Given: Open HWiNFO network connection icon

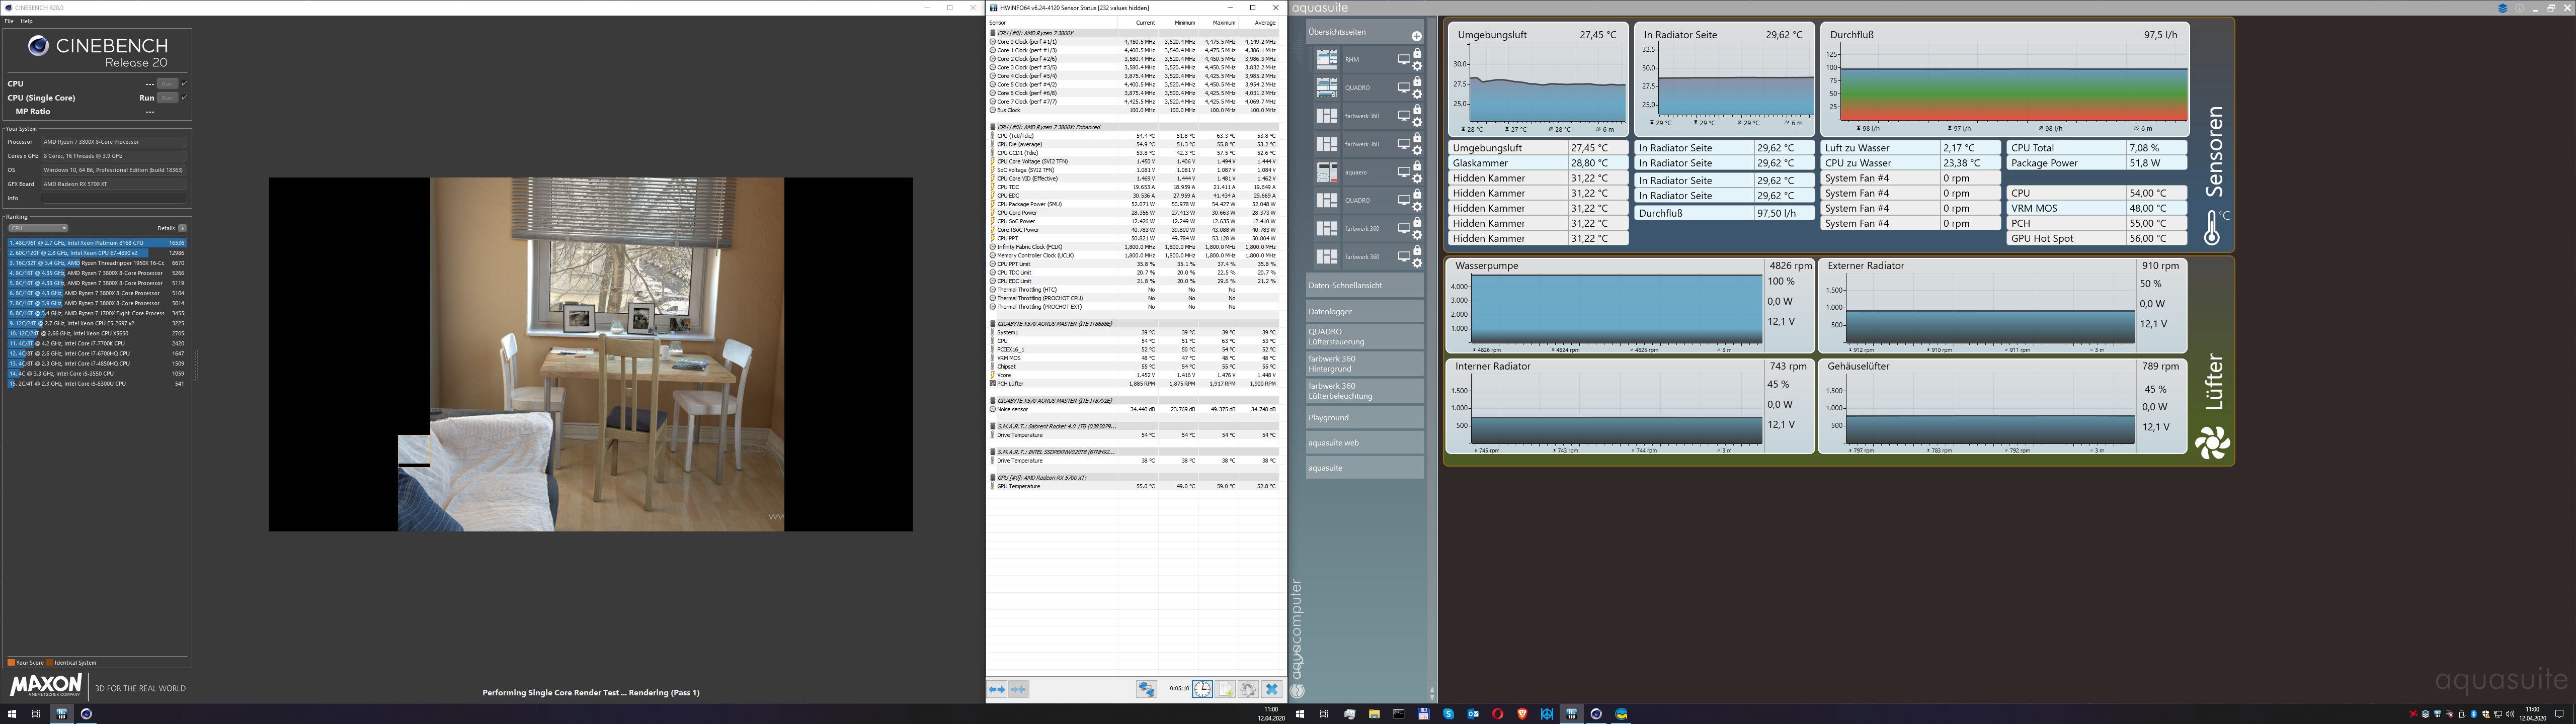Looking at the screenshot, I should pyautogui.click(x=1146, y=689).
